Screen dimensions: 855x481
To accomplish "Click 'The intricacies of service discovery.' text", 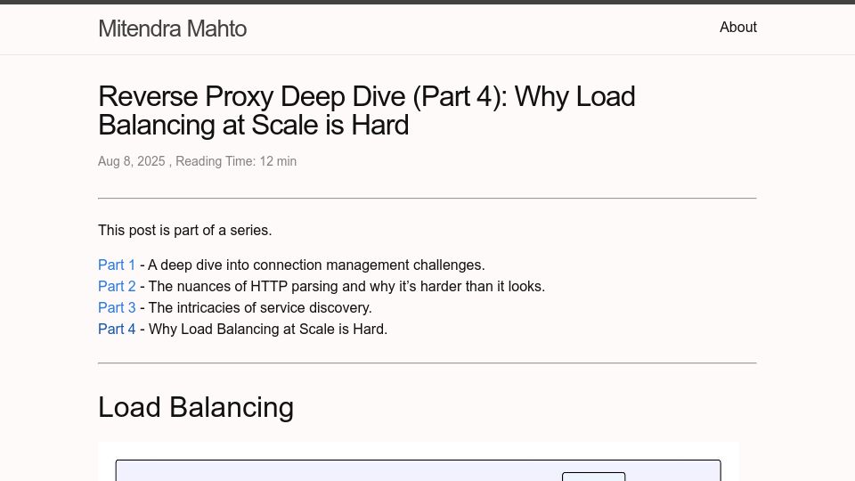I will tap(260, 307).
